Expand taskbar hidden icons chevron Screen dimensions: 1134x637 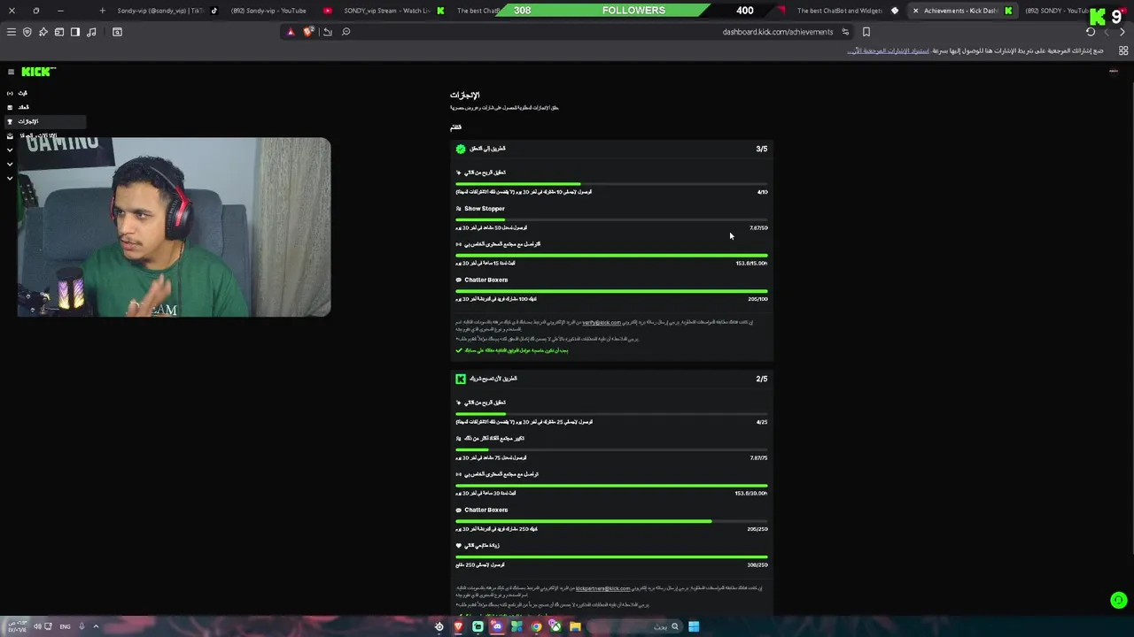pyautogui.click(x=96, y=626)
